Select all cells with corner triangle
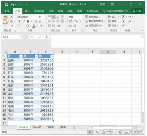 click(5, 52)
